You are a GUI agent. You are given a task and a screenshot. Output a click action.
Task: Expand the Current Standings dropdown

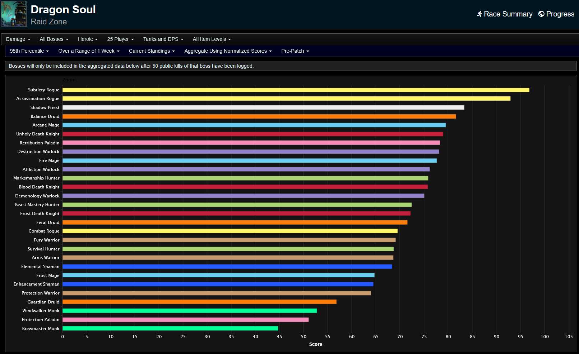point(152,51)
